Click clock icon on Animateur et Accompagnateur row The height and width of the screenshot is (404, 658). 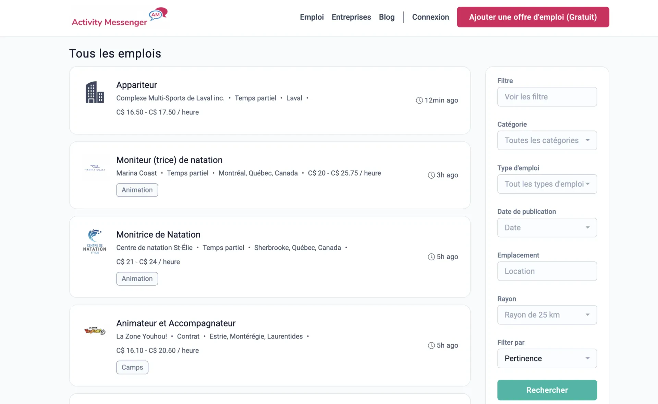431,345
